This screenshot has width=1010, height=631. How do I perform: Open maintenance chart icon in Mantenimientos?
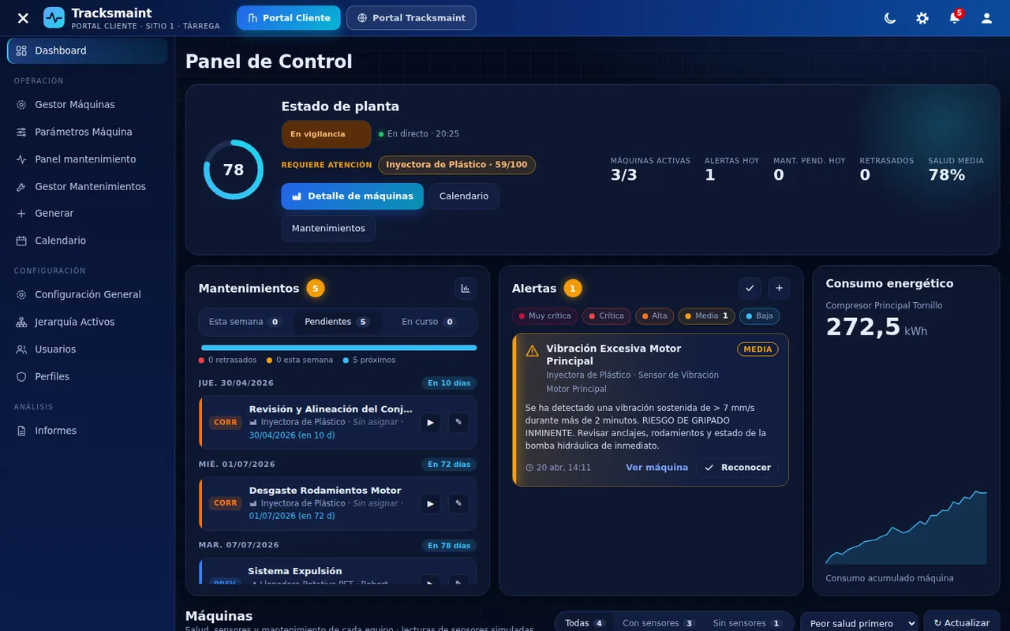click(x=466, y=289)
